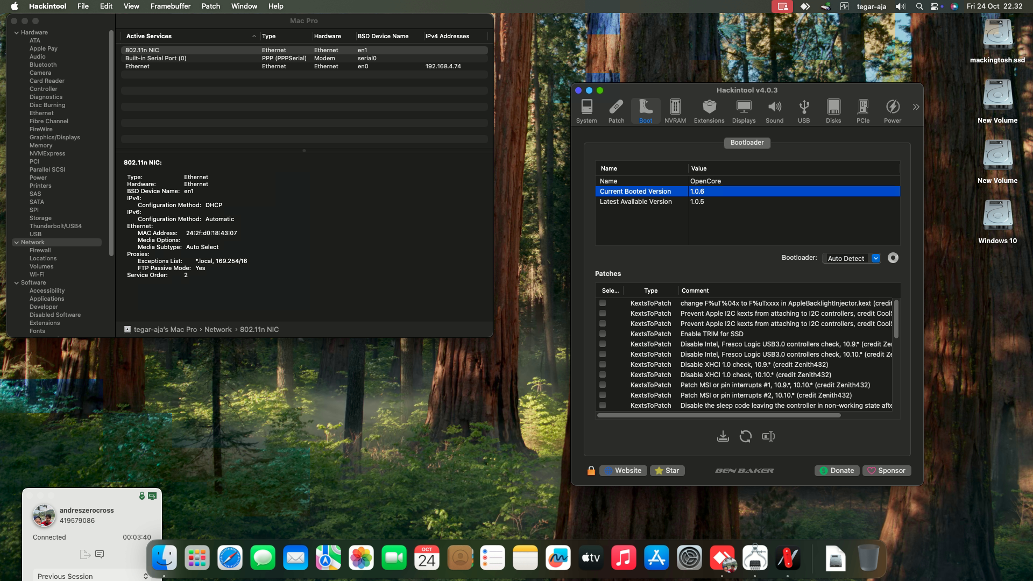Sort by the Active Services column
Viewport: 1033px width, 581px height.
190,36
